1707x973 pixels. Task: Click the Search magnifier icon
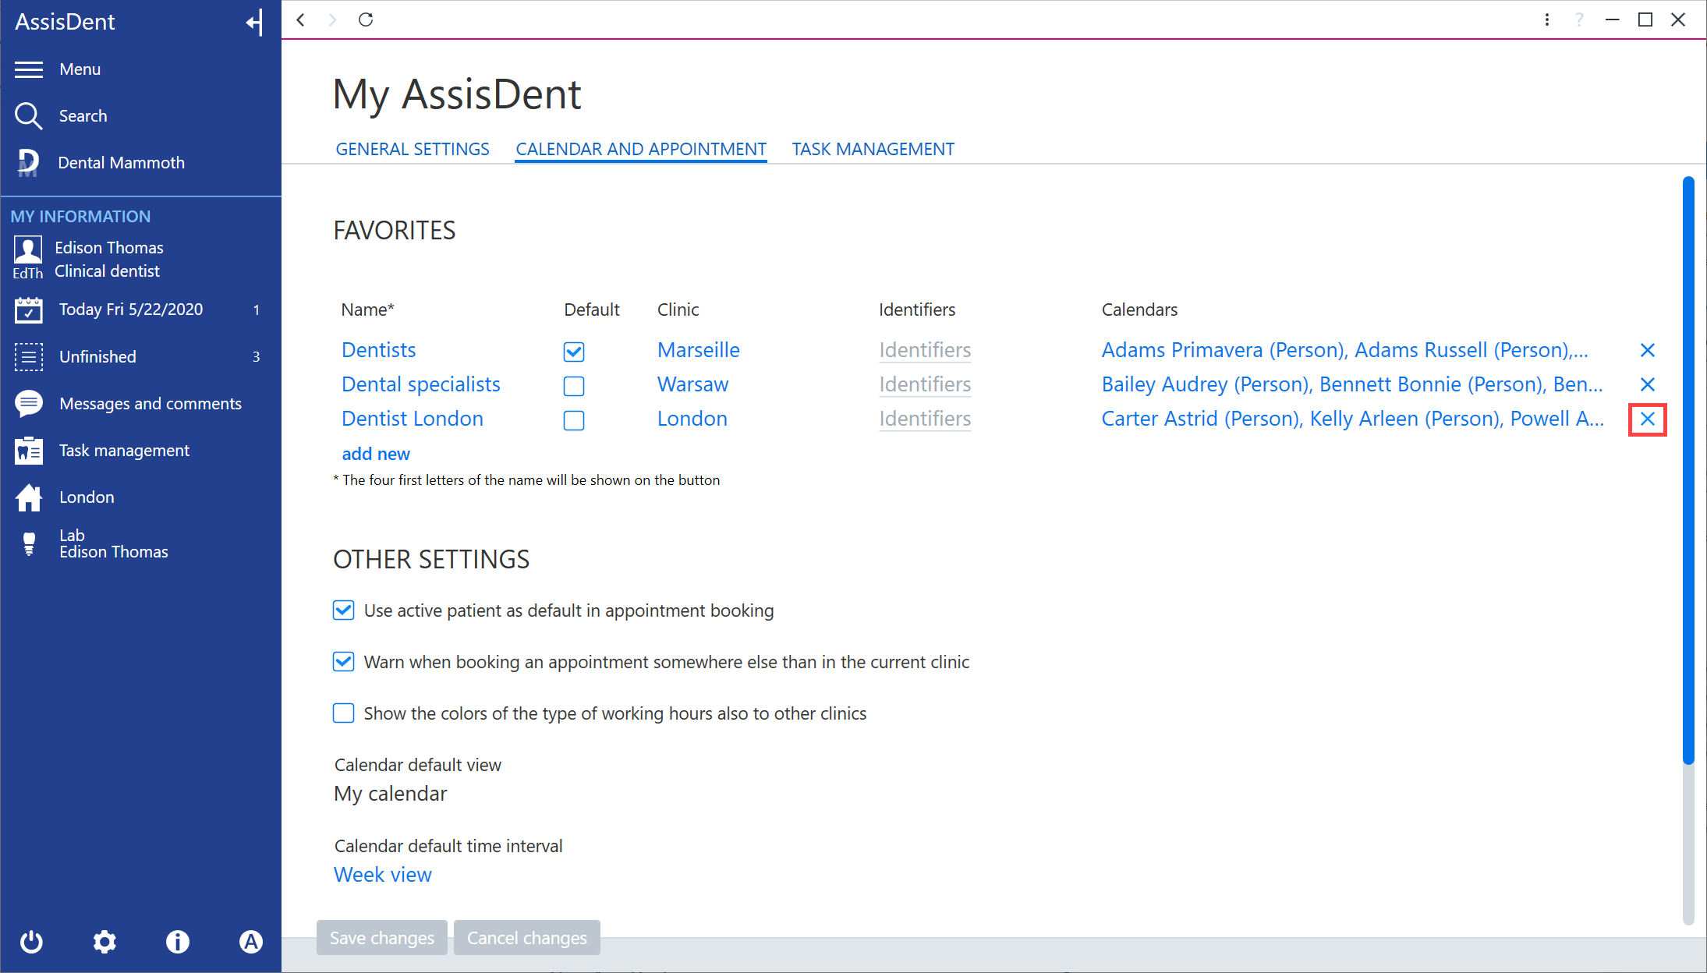[29, 115]
